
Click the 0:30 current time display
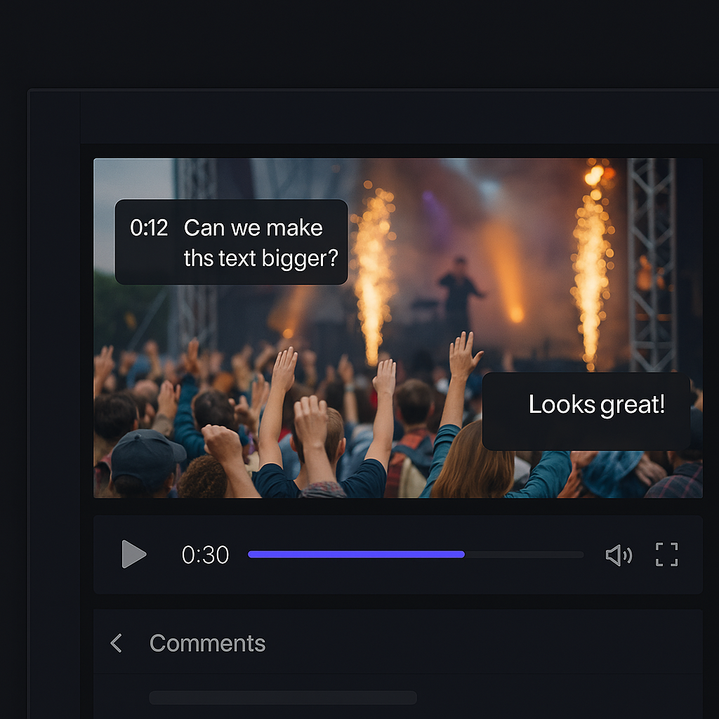coord(205,555)
